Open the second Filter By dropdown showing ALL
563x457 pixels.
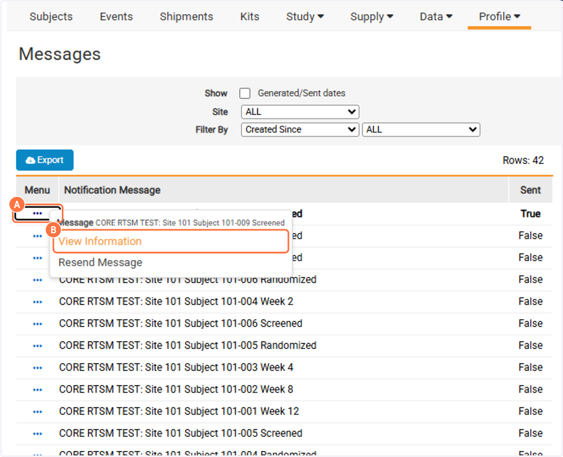pyautogui.click(x=421, y=130)
